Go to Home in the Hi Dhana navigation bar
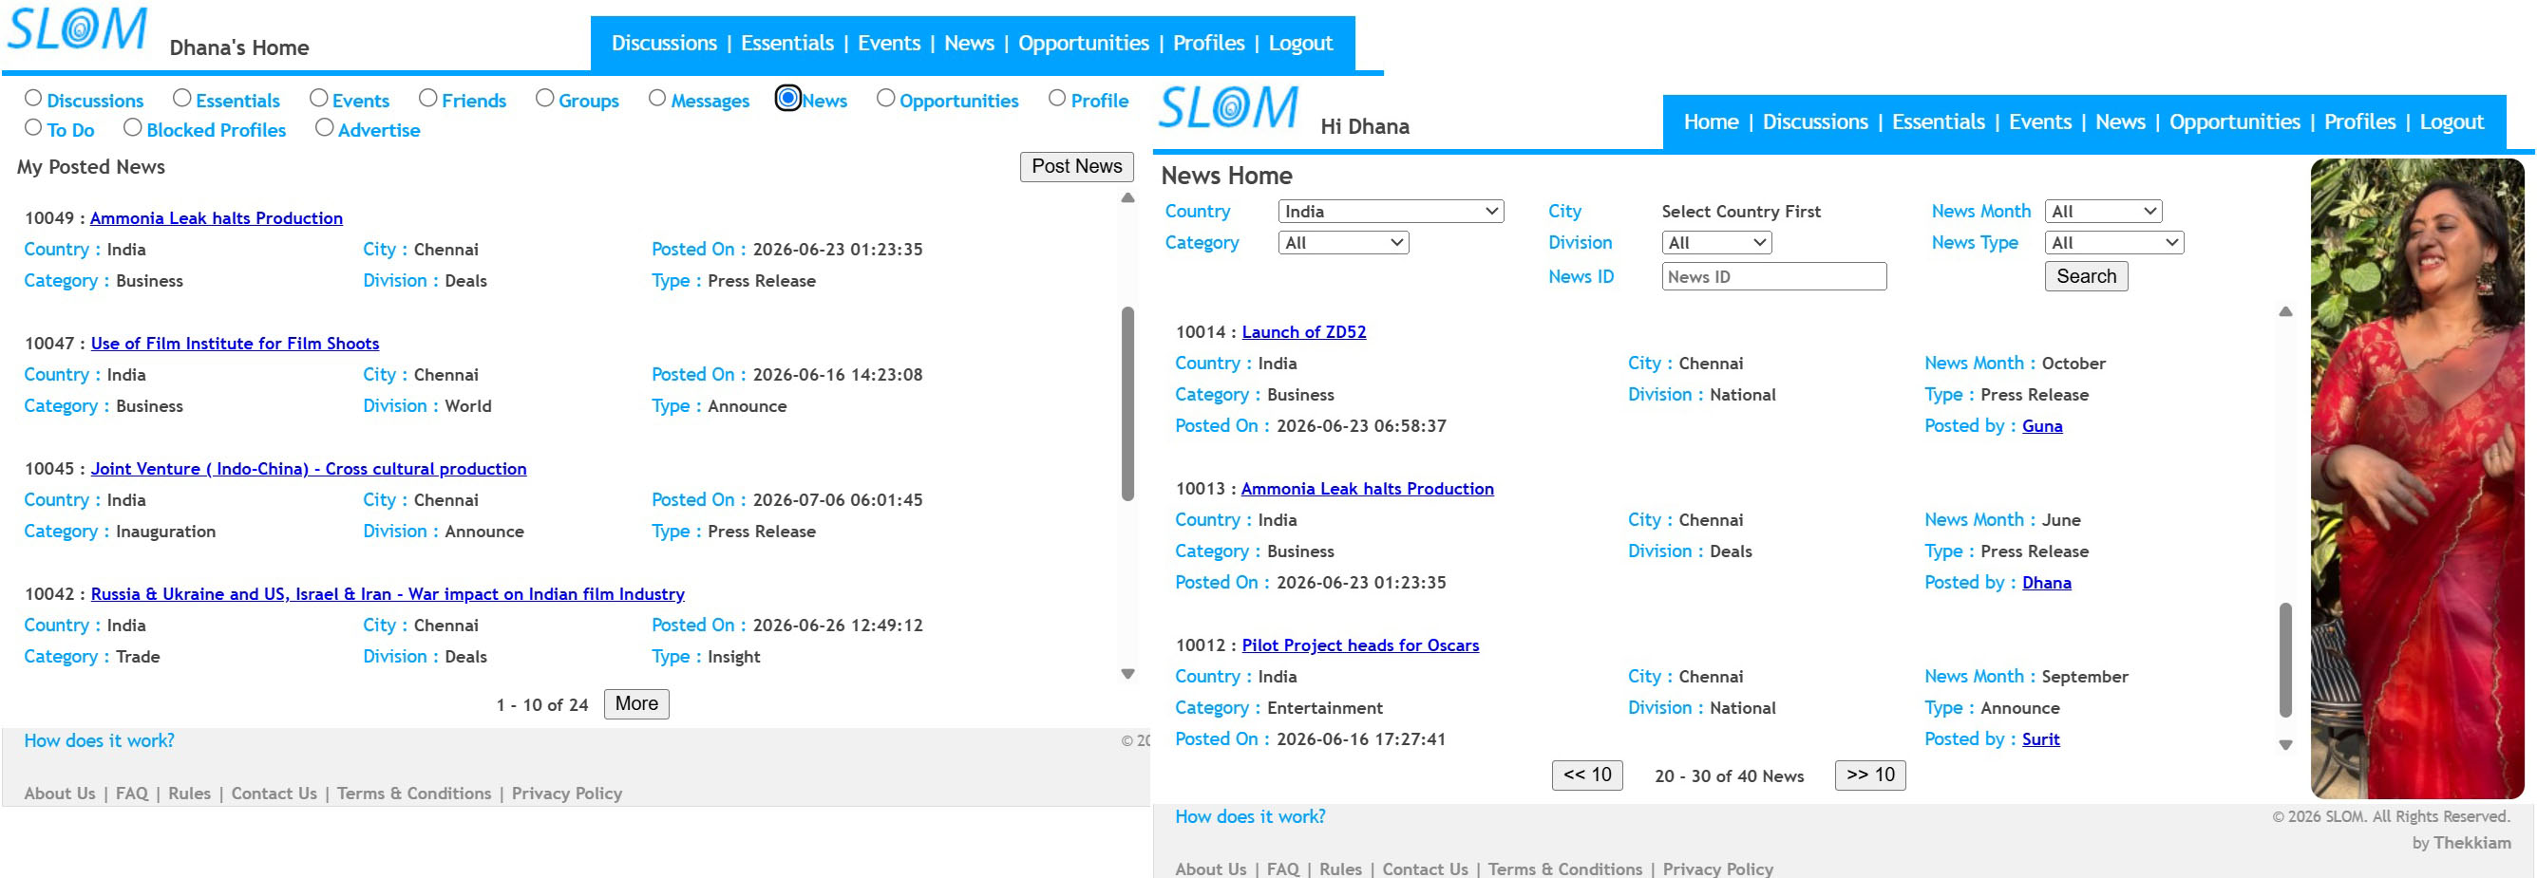The width and height of the screenshot is (2537, 878). pos(1711,122)
